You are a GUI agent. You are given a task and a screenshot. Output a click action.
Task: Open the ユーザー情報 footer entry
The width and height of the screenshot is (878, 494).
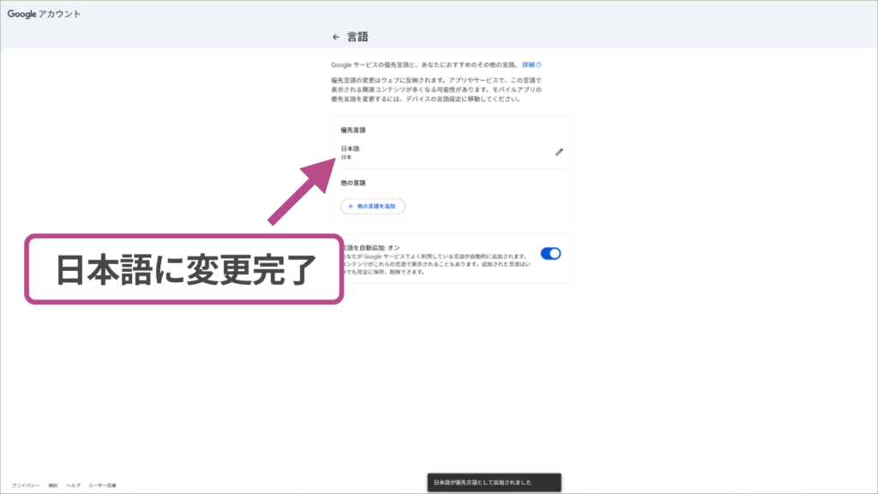click(103, 484)
